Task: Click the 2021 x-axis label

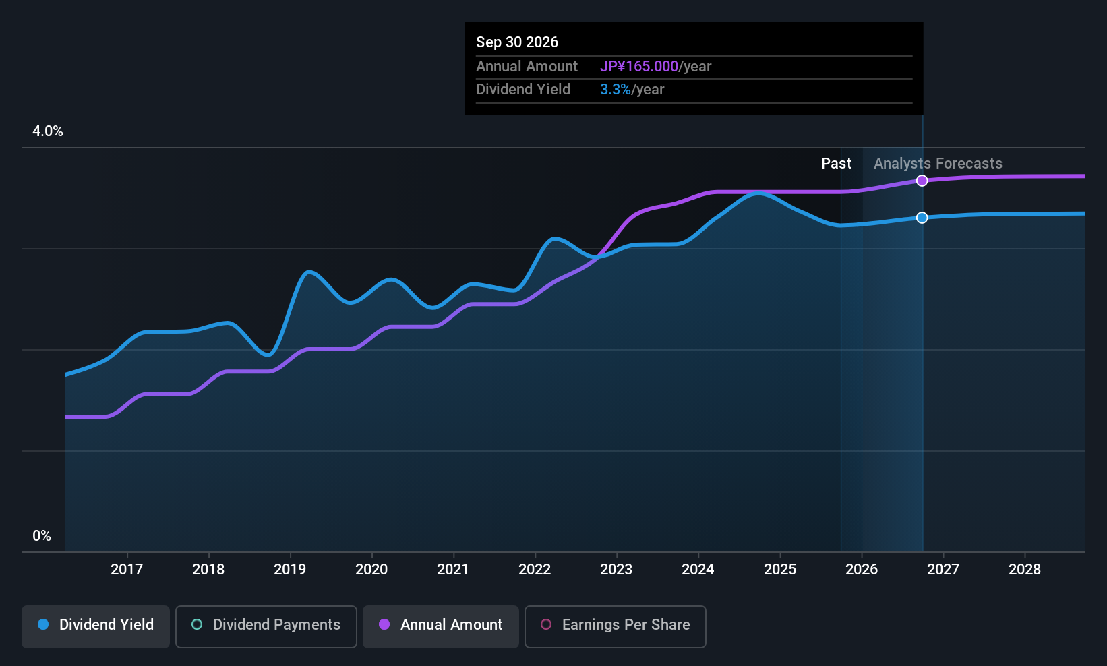Action: tap(453, 570)
